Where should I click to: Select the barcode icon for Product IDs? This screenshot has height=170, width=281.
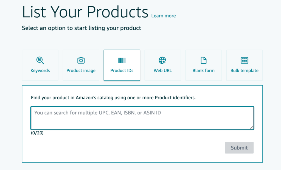(x=122, y=60)
